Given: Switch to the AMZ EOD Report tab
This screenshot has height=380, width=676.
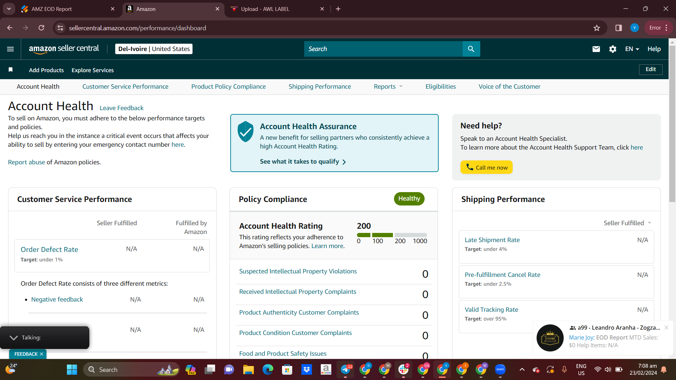Looking at the screenshot, I should pyautogui.click(x=68, y=9).
